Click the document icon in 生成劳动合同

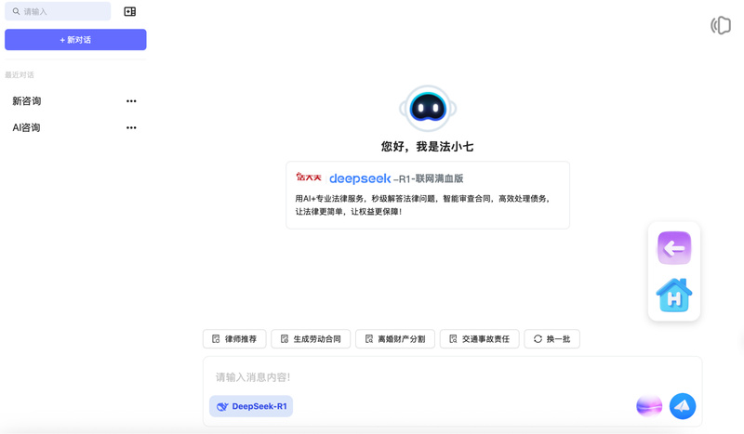coord(285,338)
